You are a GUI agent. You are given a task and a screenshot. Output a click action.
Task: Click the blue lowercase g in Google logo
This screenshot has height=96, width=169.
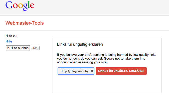(x=25, y=7)
